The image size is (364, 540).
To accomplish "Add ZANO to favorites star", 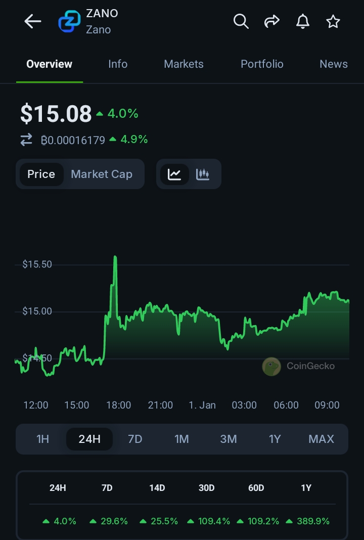I will pos(333,21).
